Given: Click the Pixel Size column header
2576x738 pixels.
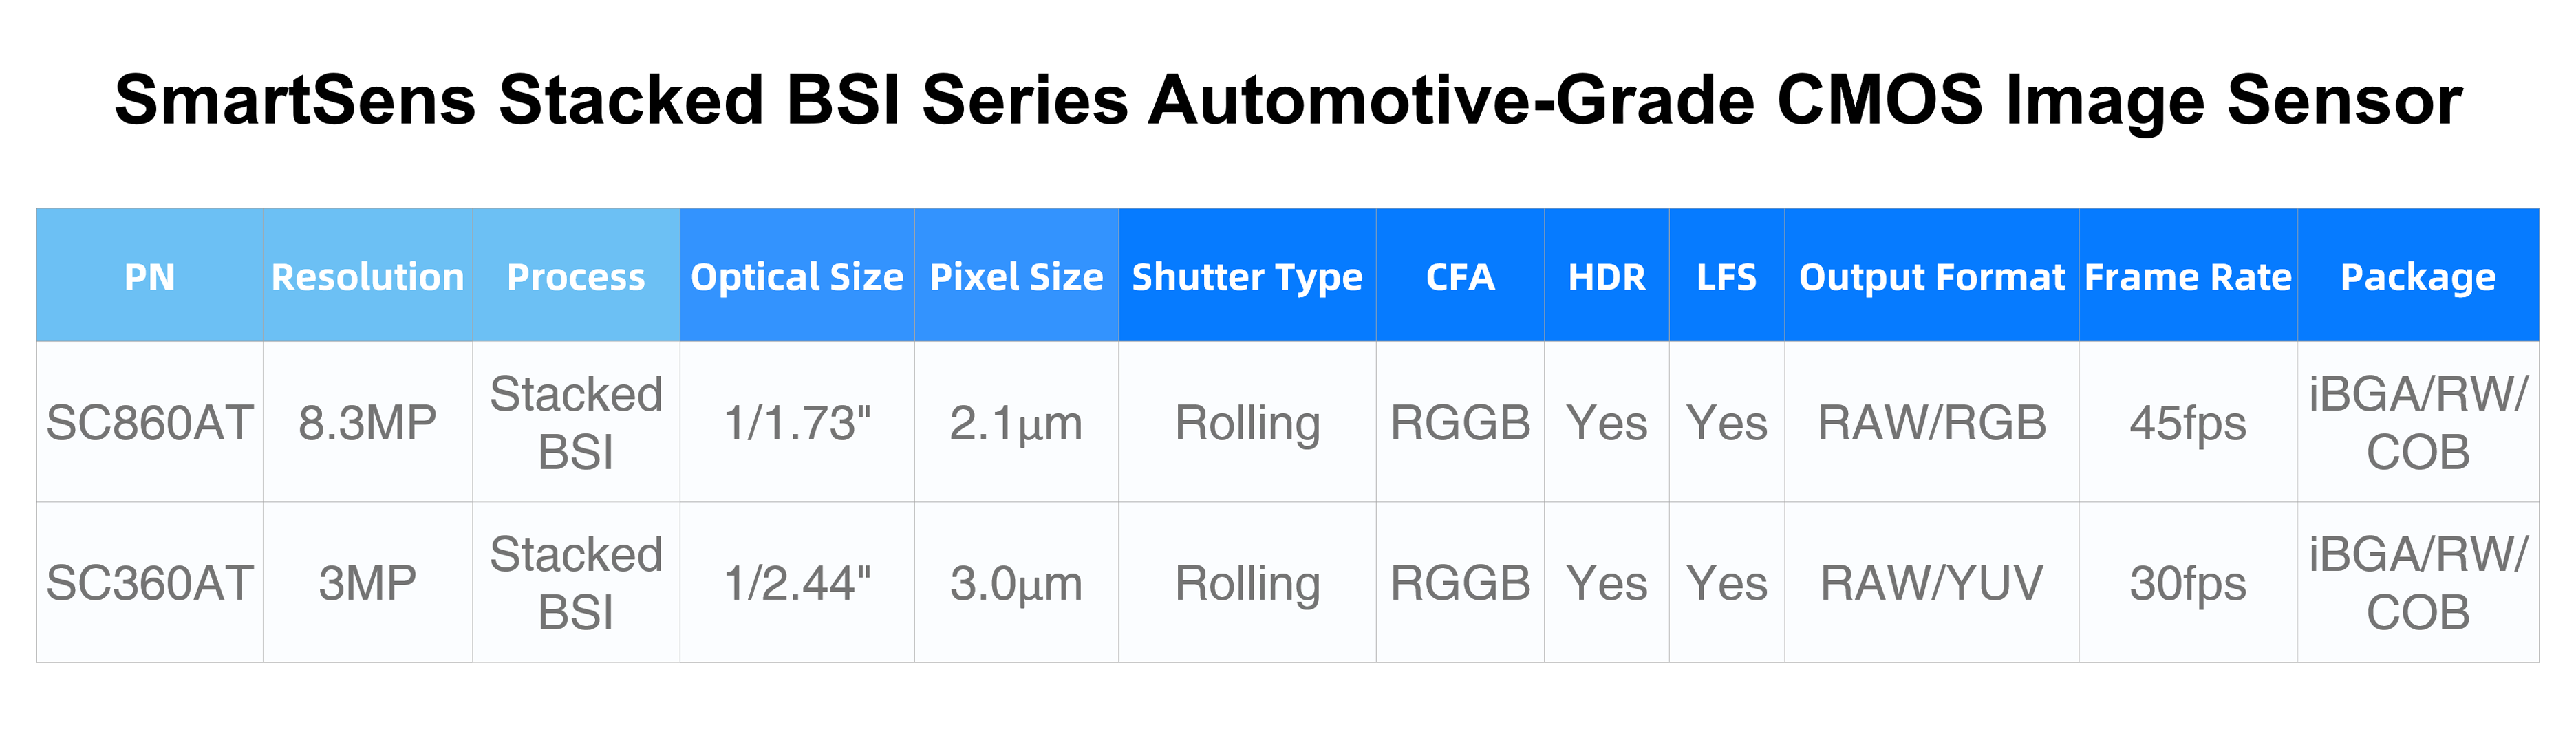Looking at the screenshot, I should point(1016,276).
